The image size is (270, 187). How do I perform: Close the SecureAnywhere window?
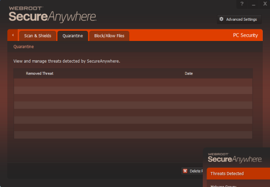coord(265,4)
